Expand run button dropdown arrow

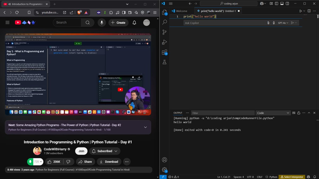[x=304, y=11]
